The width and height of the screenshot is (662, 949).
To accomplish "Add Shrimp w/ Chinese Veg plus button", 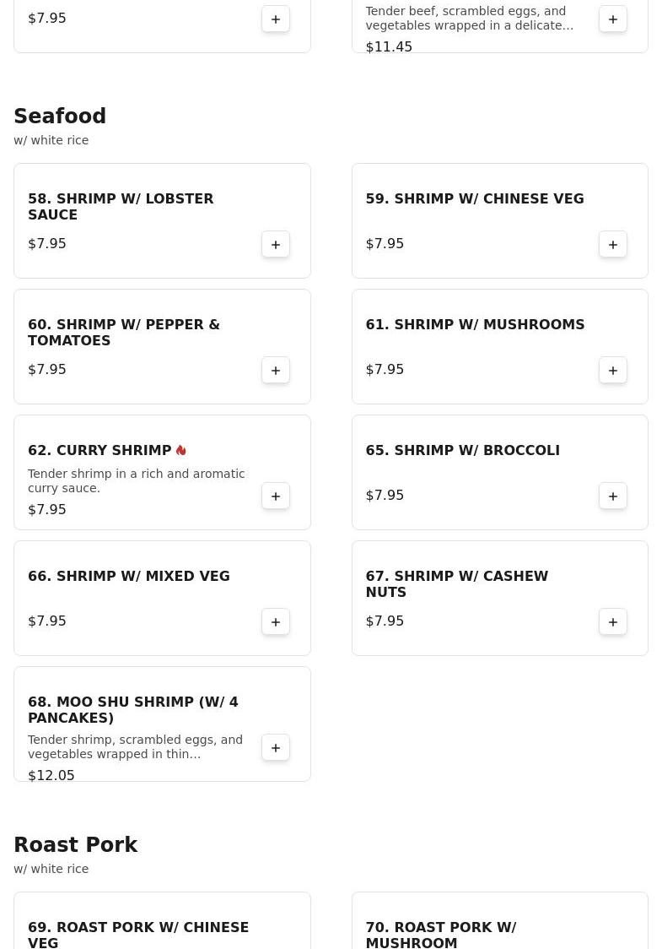I will (613, 244).
